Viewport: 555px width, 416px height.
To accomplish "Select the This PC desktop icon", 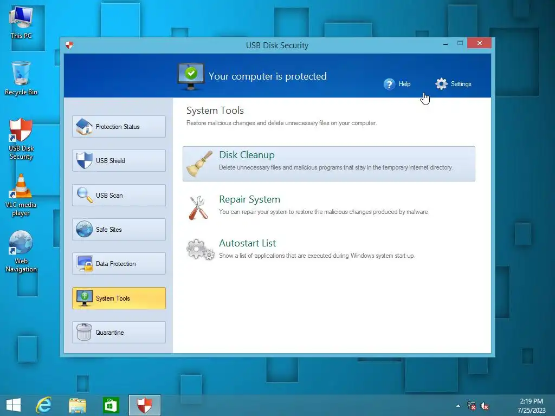I will pyautogui.click(x=21, y=22).
